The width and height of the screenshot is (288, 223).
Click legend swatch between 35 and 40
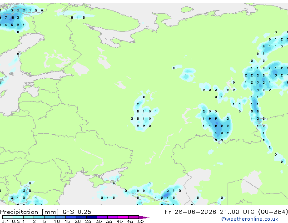tap(112, 217)
